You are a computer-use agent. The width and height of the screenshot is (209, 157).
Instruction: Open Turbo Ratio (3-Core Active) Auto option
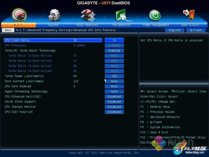[114, 66]
